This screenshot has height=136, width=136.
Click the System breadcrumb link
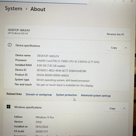14,8
